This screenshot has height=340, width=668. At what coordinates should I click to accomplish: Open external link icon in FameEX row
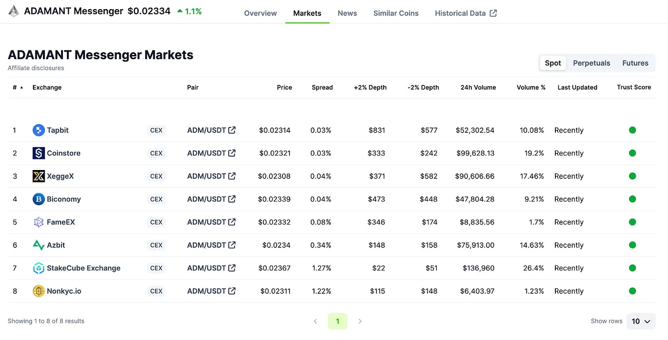232,222
